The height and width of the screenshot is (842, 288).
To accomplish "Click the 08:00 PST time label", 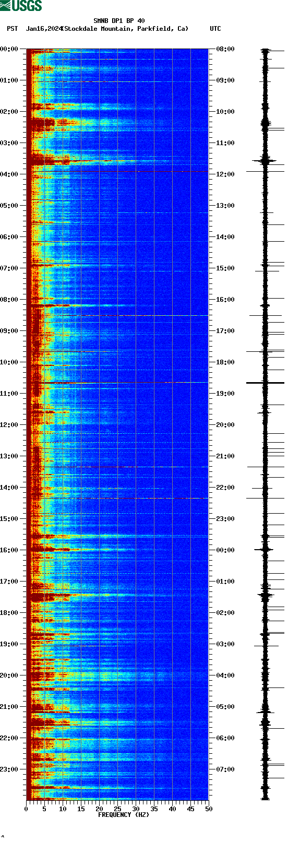I will 9,300.
